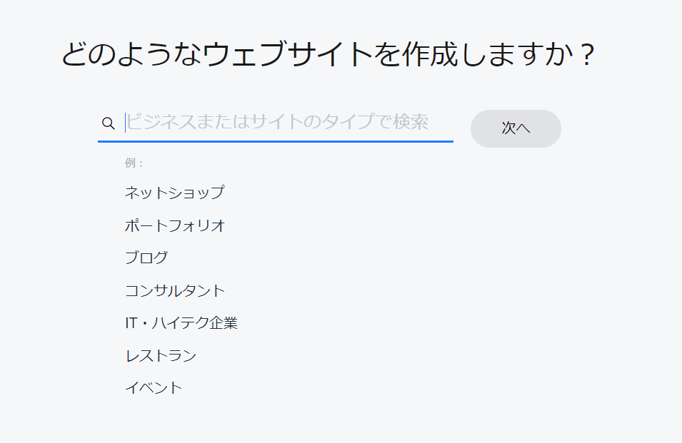Focus the business or site type search field
This screenshot has height=443, width=682.
click(x=286, y=123)
